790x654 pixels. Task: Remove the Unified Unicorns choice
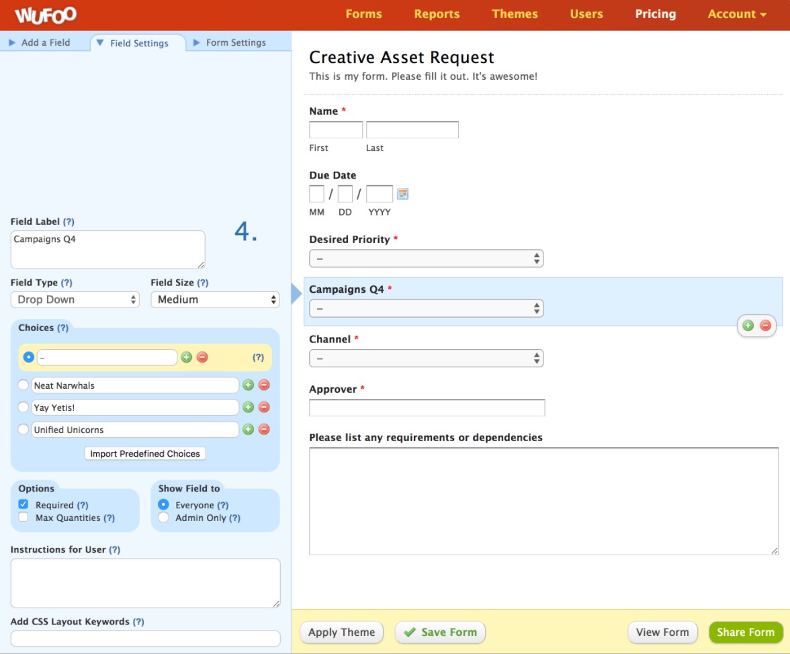[264, 430]
